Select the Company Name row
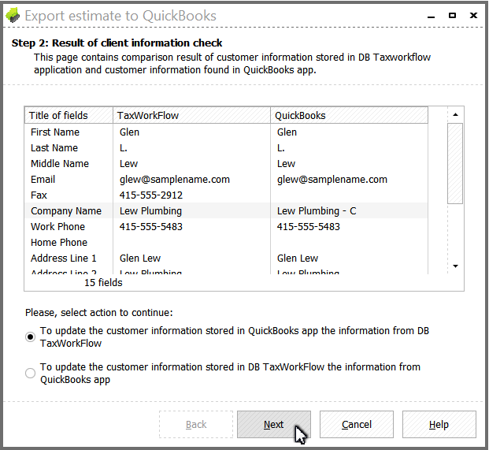The image size is (489, 450). [x=226, y=210]
